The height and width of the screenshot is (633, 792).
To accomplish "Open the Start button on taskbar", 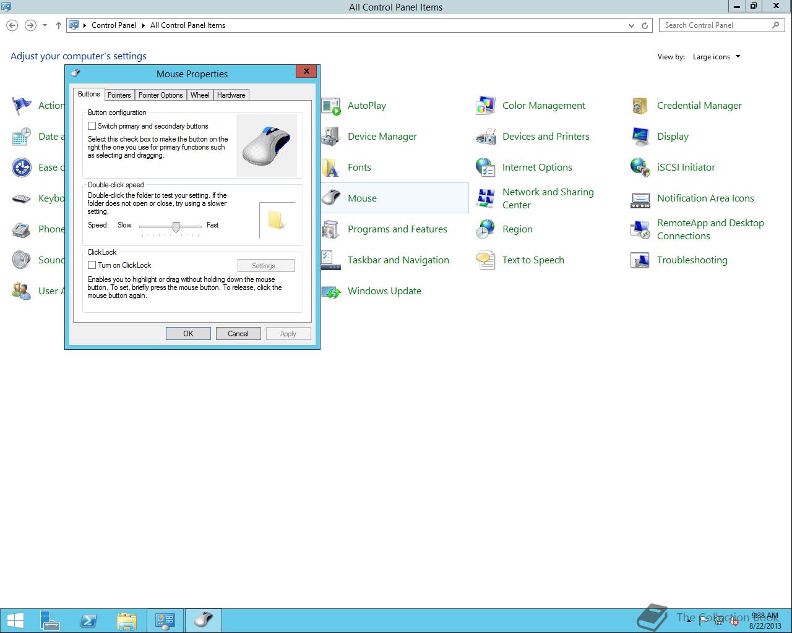I will (x=15, y=621).
